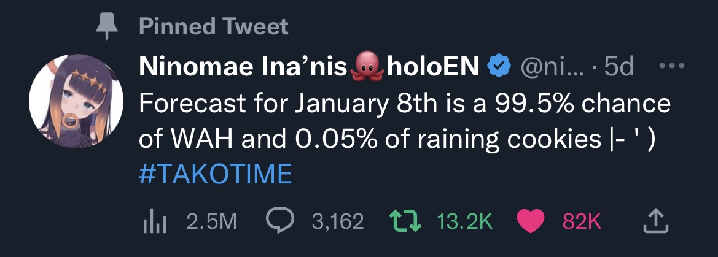
Task: Reply using the speech bubble icon
Action: pyautogui.click(x=280, y=221)
